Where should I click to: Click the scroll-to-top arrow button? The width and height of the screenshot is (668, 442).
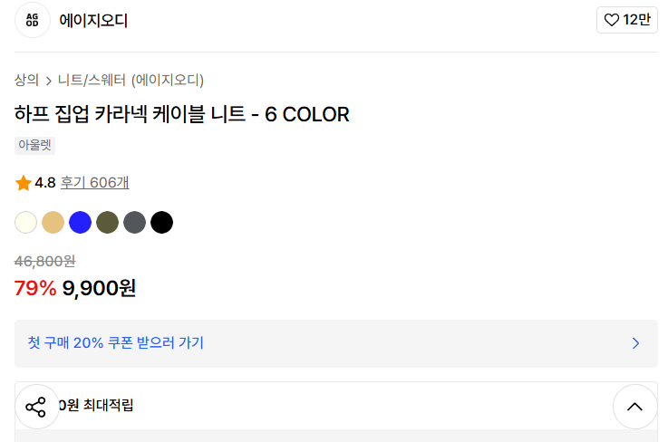pyautogui.click(x=634, y=407)
